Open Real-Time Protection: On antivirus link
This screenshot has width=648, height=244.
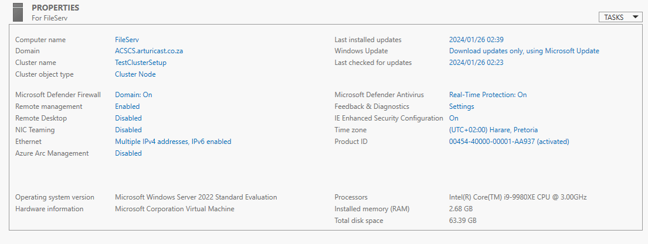click(488, 95)
